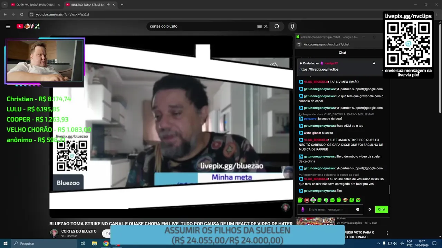Viewport: 442px width, 248px height.
Task: Open the CORTES DO BLUZITO channel avatar
Action: tap(54, 233)
